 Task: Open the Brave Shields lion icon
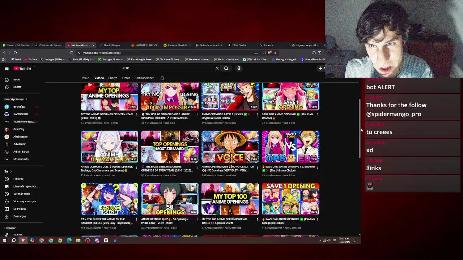click(270, 53)
